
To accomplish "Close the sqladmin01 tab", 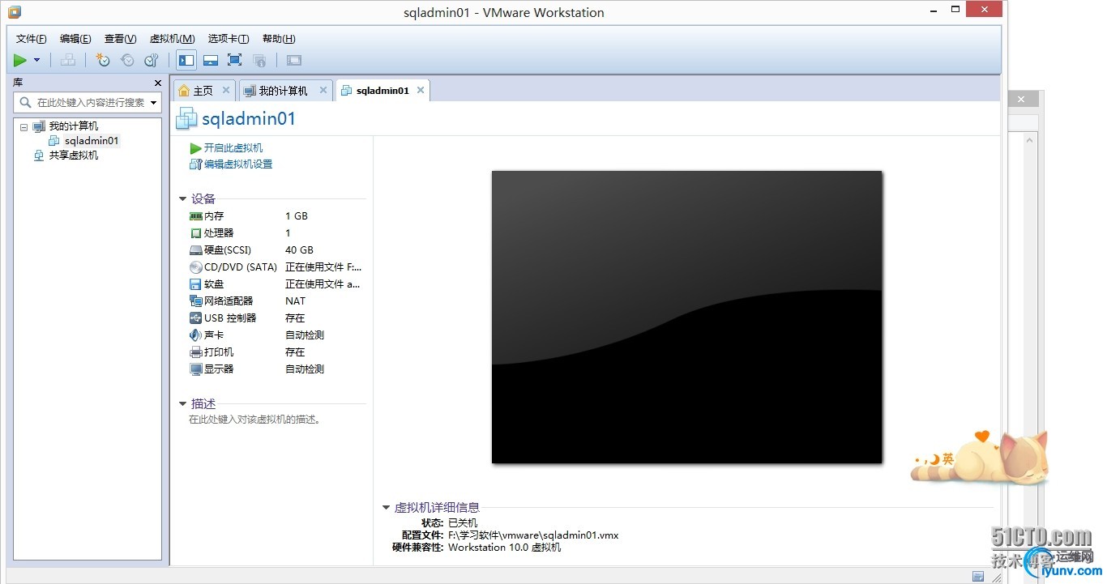I will coord(421,90).
